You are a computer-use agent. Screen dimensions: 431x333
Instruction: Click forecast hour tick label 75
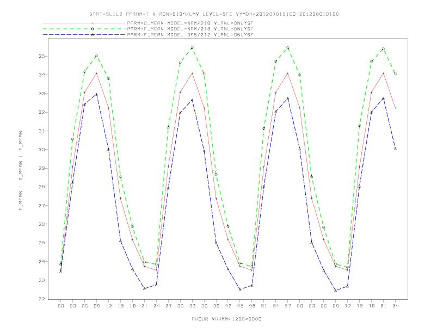[360, 306]
